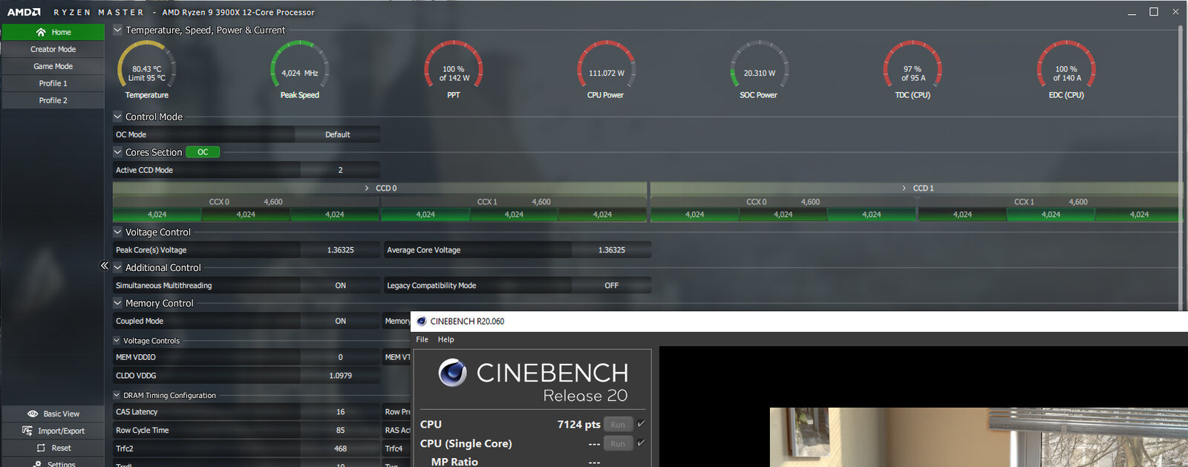Click the Cinebench sphere logo
This screenshot has width=1188, height=467.
point(452,373)
